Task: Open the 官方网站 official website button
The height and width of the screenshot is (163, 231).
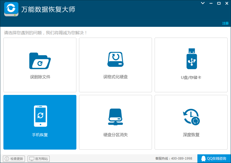Action: click(x=38, y=159)
